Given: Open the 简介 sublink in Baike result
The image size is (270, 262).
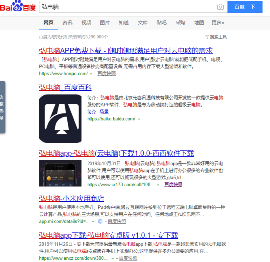Looking at the screenshot, I should [91, 112].
